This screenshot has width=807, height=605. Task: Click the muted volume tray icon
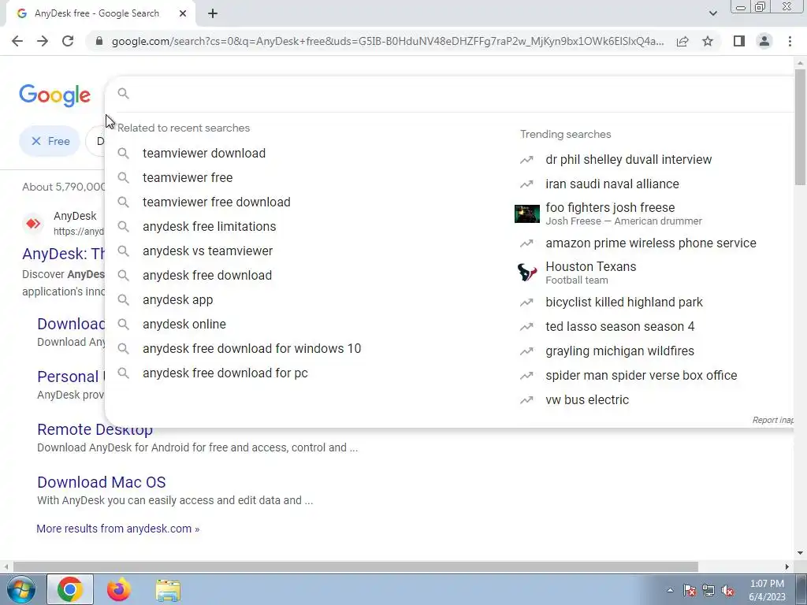click(x=727, y=590)
